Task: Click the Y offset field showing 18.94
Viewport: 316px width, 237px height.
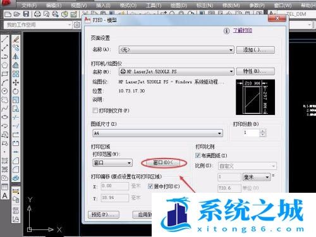Action: pyautogui.click(x=115, y=198)
